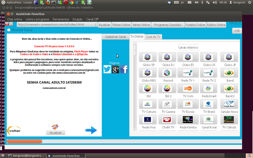Click the Cadastrar Canal button

tap(115, 36)
